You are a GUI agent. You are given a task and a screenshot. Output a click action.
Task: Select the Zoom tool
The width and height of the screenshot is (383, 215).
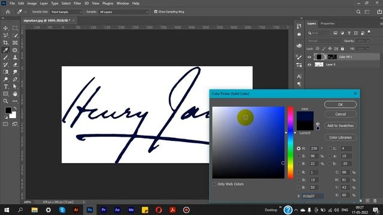[x=5, y=101]
